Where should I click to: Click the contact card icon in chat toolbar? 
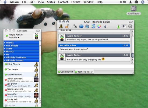point(124,26)
